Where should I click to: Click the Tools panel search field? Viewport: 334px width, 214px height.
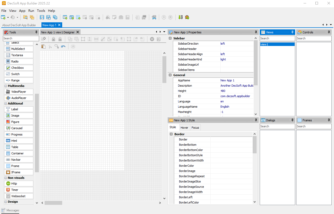21,38
